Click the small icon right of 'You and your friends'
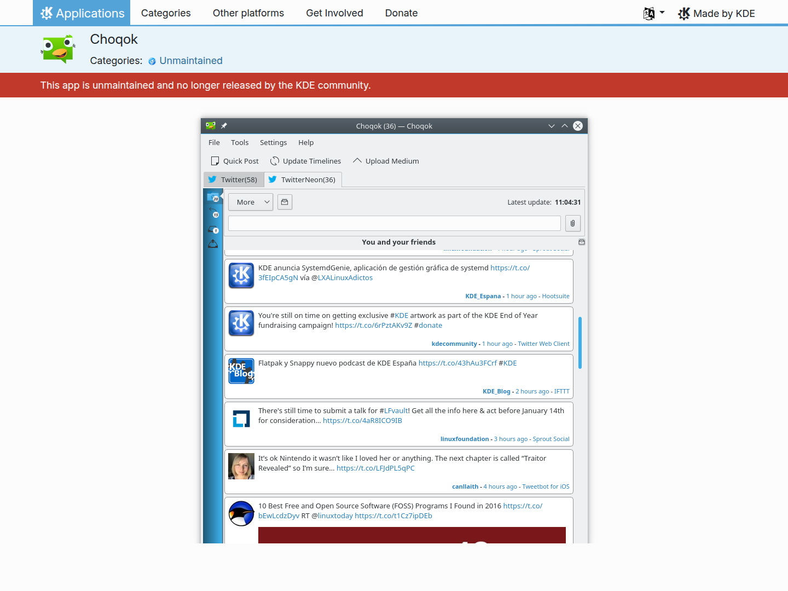 (582, 242)
